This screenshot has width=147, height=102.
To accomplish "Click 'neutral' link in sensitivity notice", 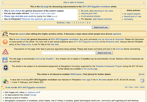I will [x=22, y=34].
